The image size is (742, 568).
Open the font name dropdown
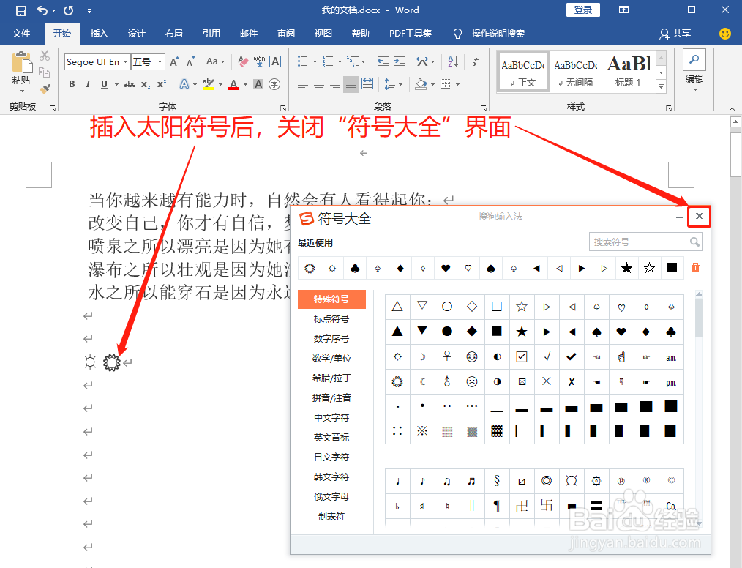[x=125, y=61]
